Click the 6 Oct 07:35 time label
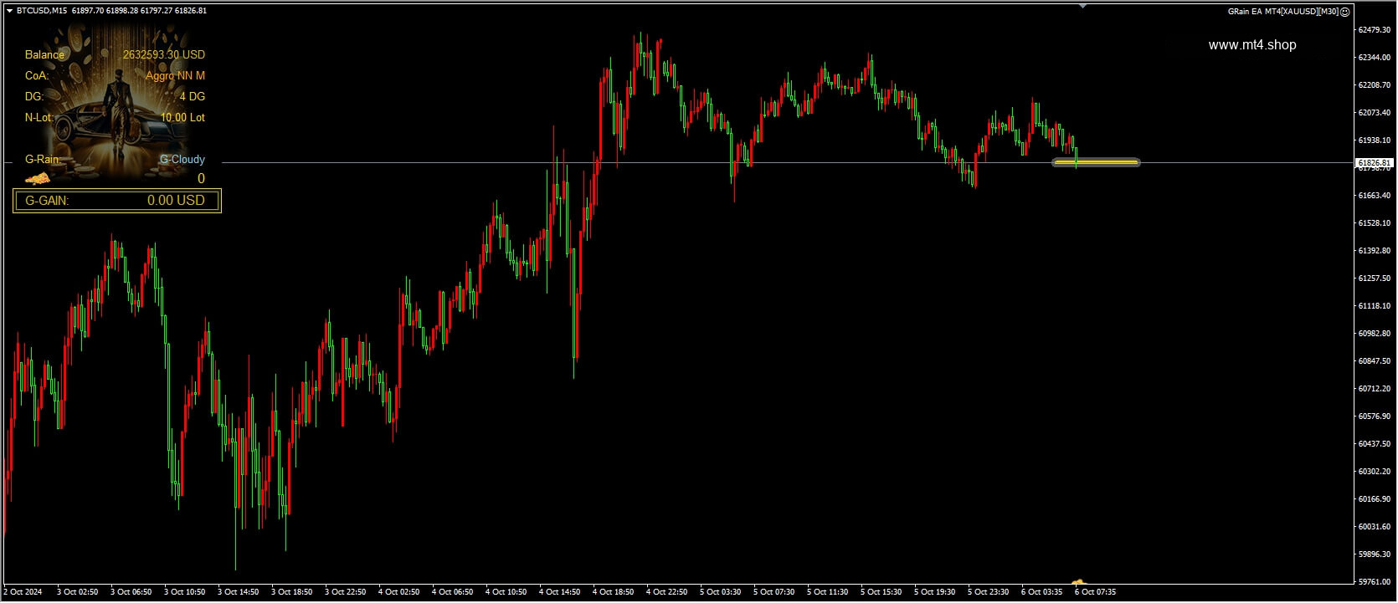This screenshot has height=603, width=1398. coord(1095,592)
